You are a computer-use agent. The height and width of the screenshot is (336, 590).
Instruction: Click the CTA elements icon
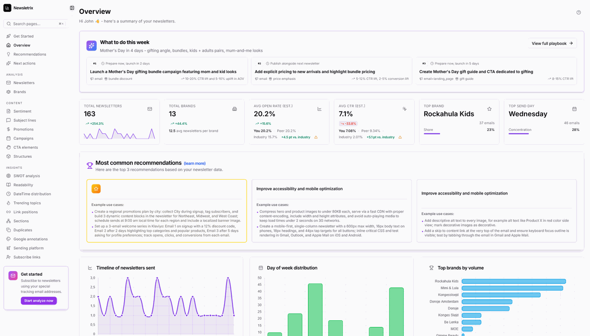pos(9,147)
